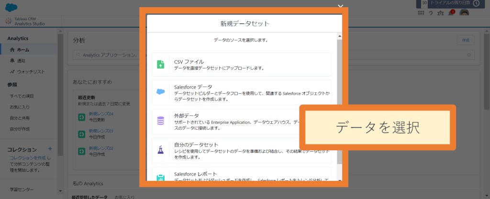Click the 外部データ database icon
490x199 pixels.
click(x=160, y=121)
